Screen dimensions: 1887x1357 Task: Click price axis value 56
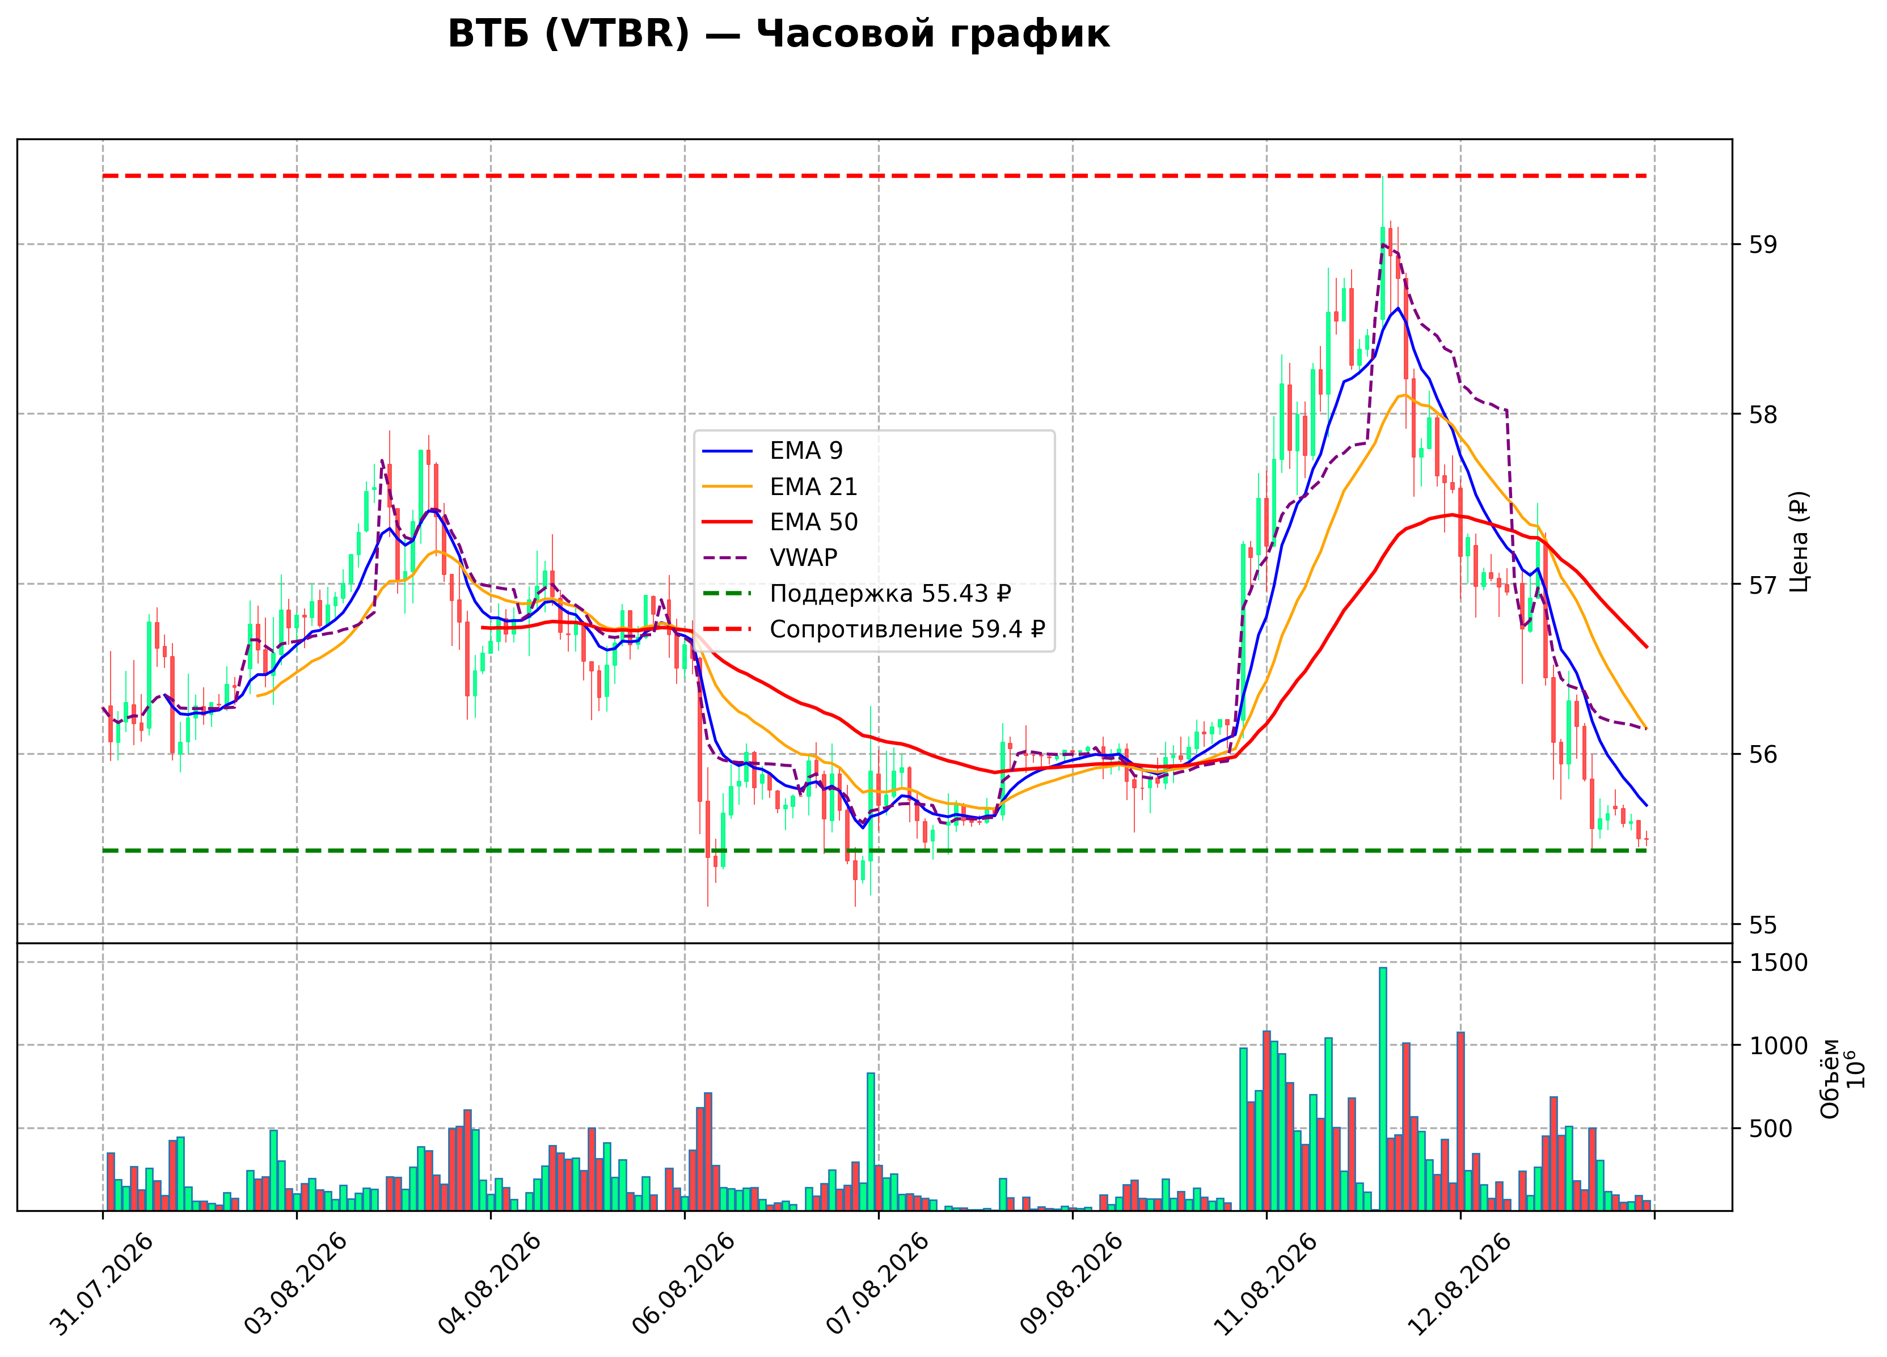pyautogui.click(x=1763, y=755)
